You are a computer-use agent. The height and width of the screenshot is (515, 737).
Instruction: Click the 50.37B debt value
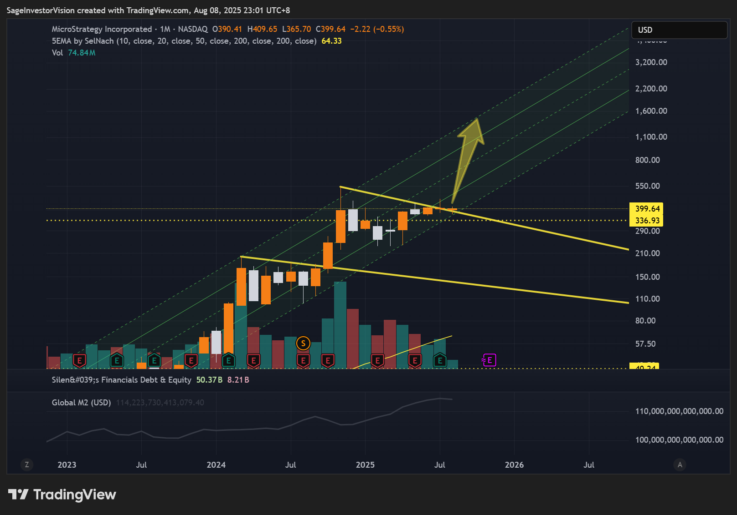209,380
